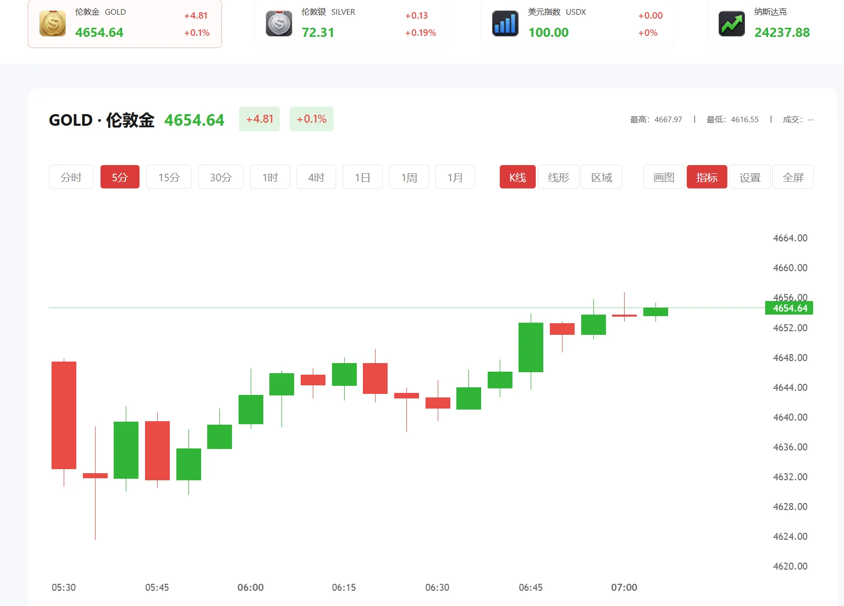Image resolution: width=844 pixels, height=606 pixels.
Task: Choose the 30分 chart interval
Action: (x=221, y=177)
